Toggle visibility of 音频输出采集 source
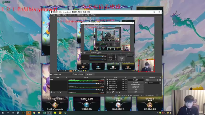The image size is (205, 115). [123, 86]
